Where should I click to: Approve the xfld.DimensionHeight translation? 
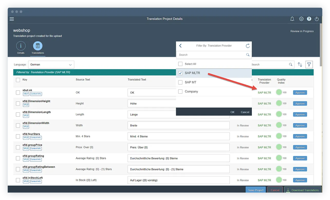(300, 103)
